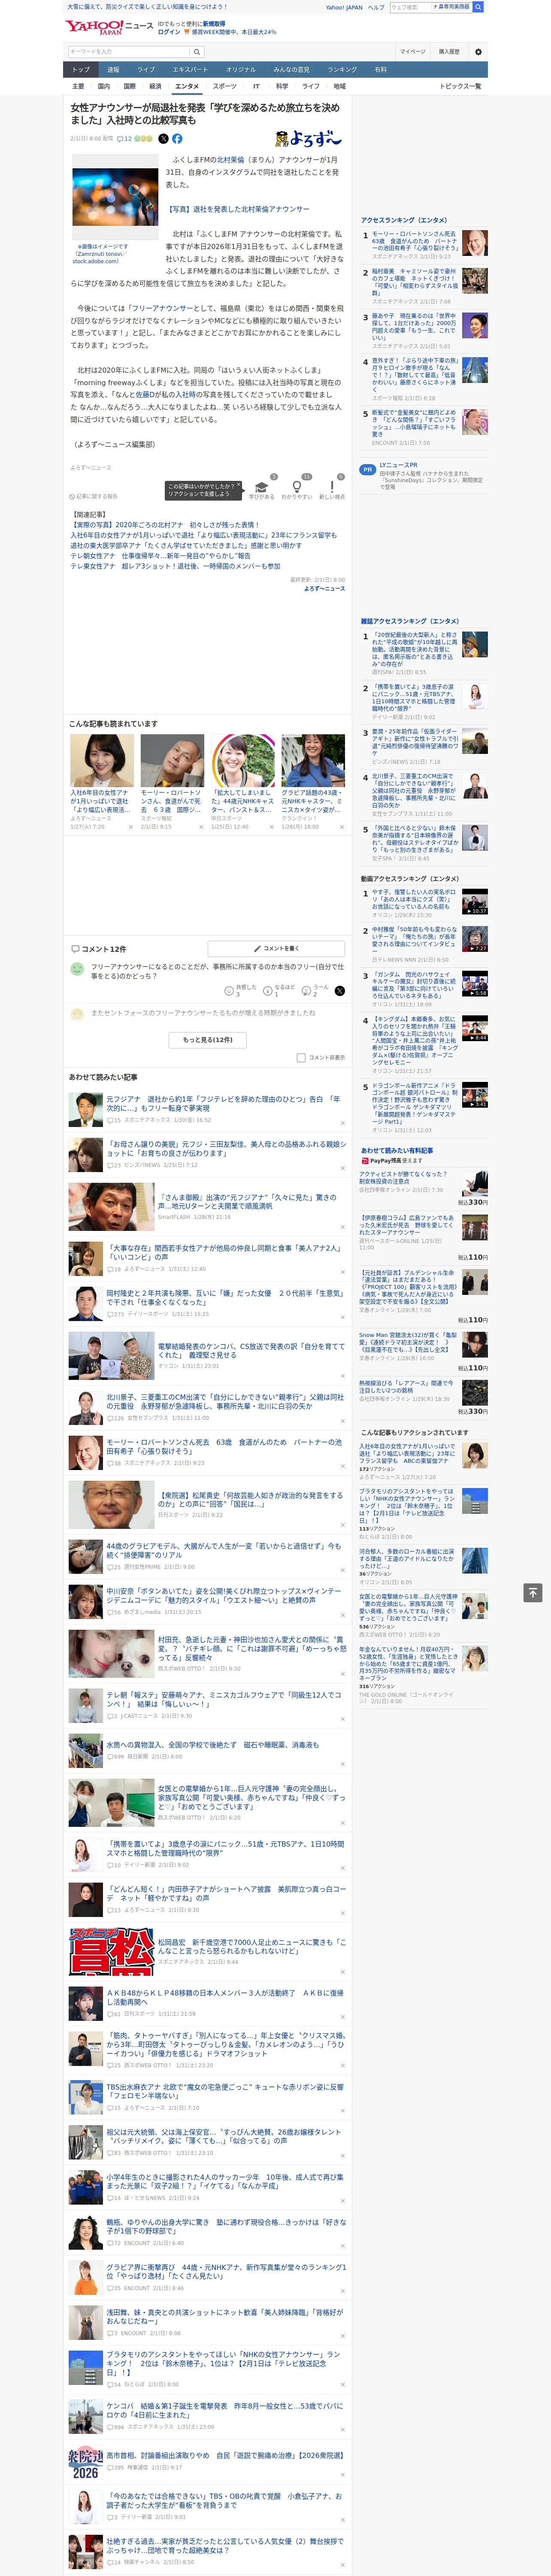The width and height of the screenshot is (551, 2576).
Task: Open related link テレ東女性アナ 超レア3ショット
Action: pyautogui.click(x=175, y=566)
